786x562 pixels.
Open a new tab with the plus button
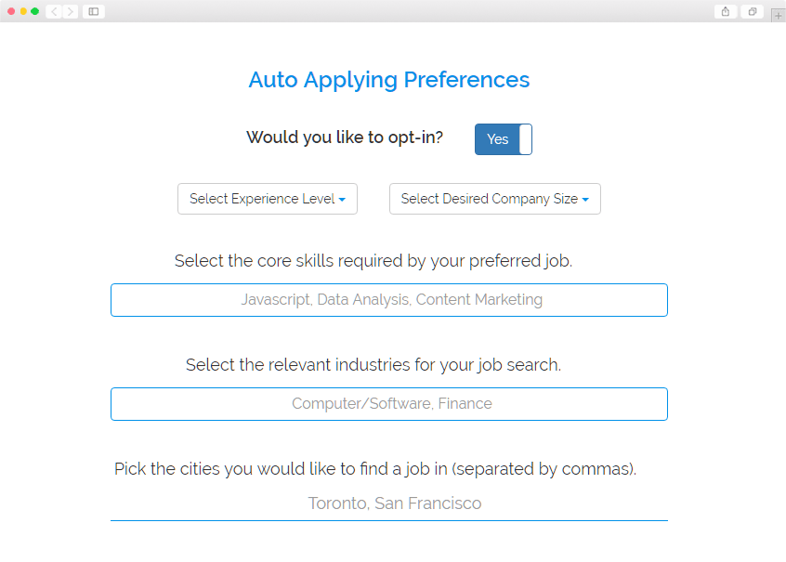click(x=779, y=16)
